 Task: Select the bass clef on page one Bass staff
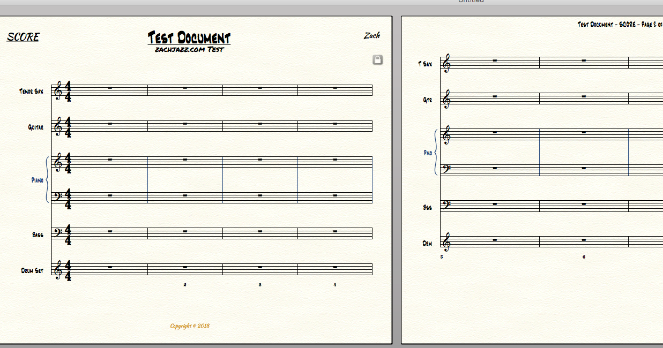point(58,233)
